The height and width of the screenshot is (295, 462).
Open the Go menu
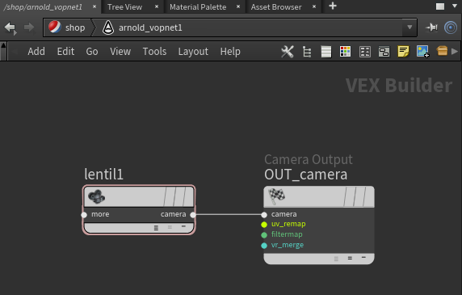(91, 52)
